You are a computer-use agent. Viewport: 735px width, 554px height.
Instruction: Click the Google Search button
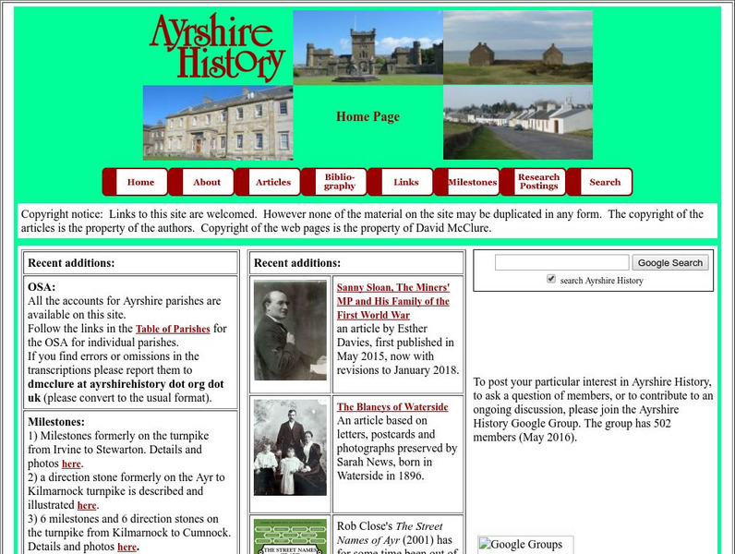(x=669, y=262)
